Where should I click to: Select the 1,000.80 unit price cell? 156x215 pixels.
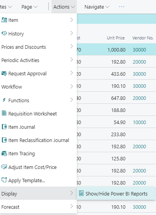click(x=116, y=50)
